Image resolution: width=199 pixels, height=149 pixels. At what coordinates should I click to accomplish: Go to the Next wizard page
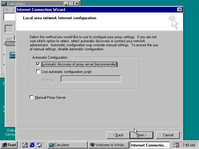(141, 135)
